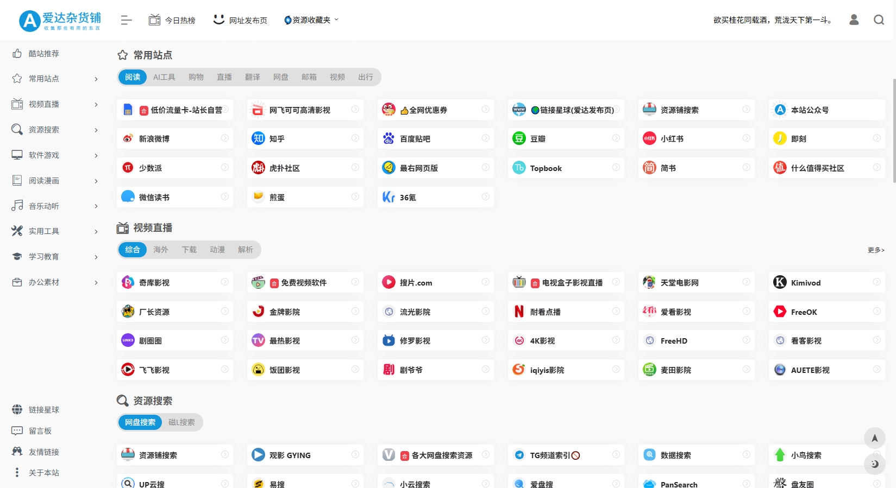This screenshot has height=488, width=896.
Task: Open search with the magnifier icon
Action: point(879,20)
